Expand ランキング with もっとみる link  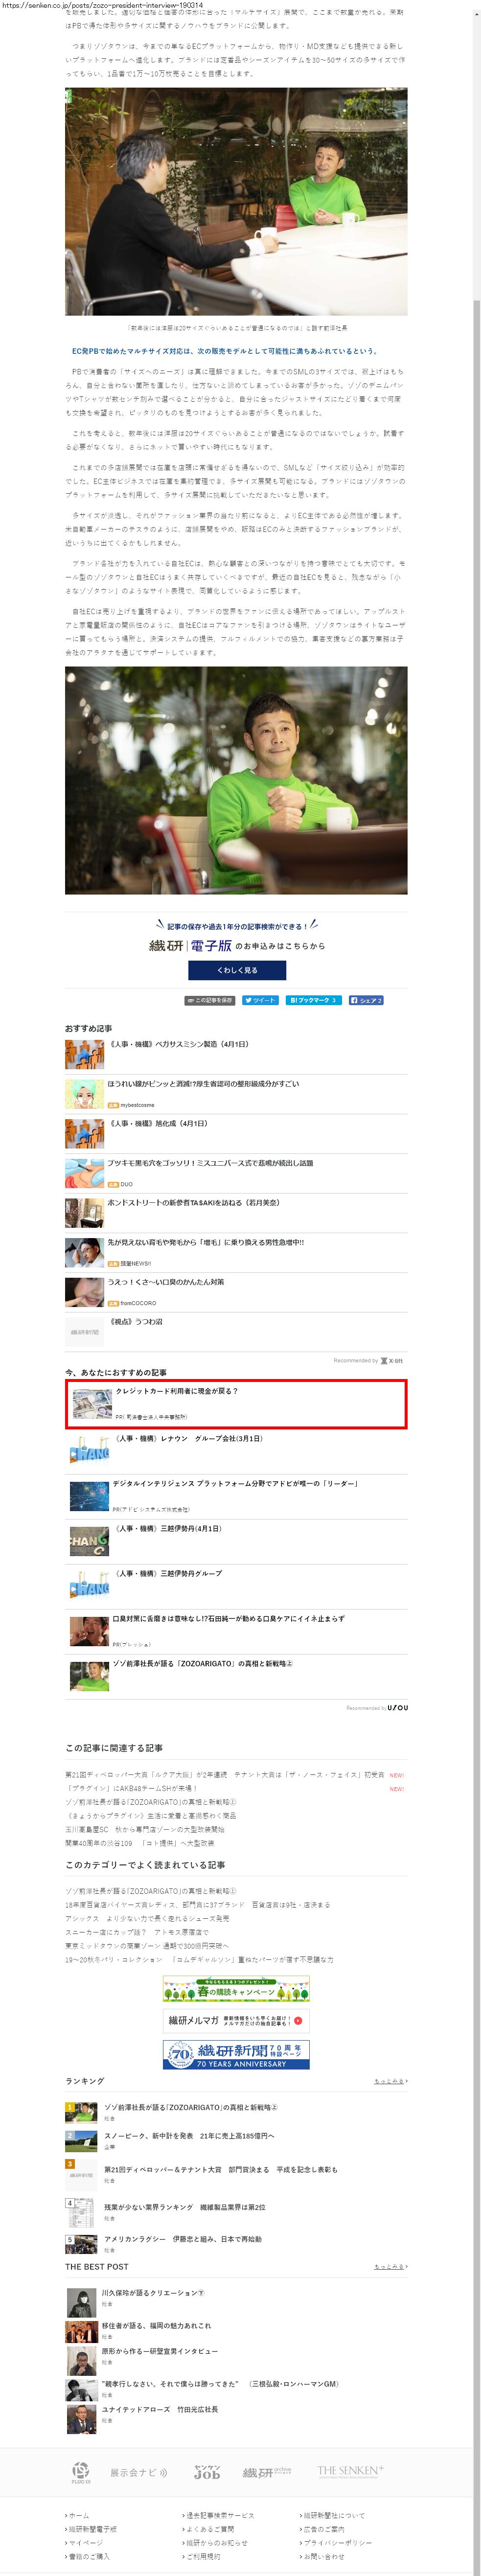click(x=390, y=2081)
